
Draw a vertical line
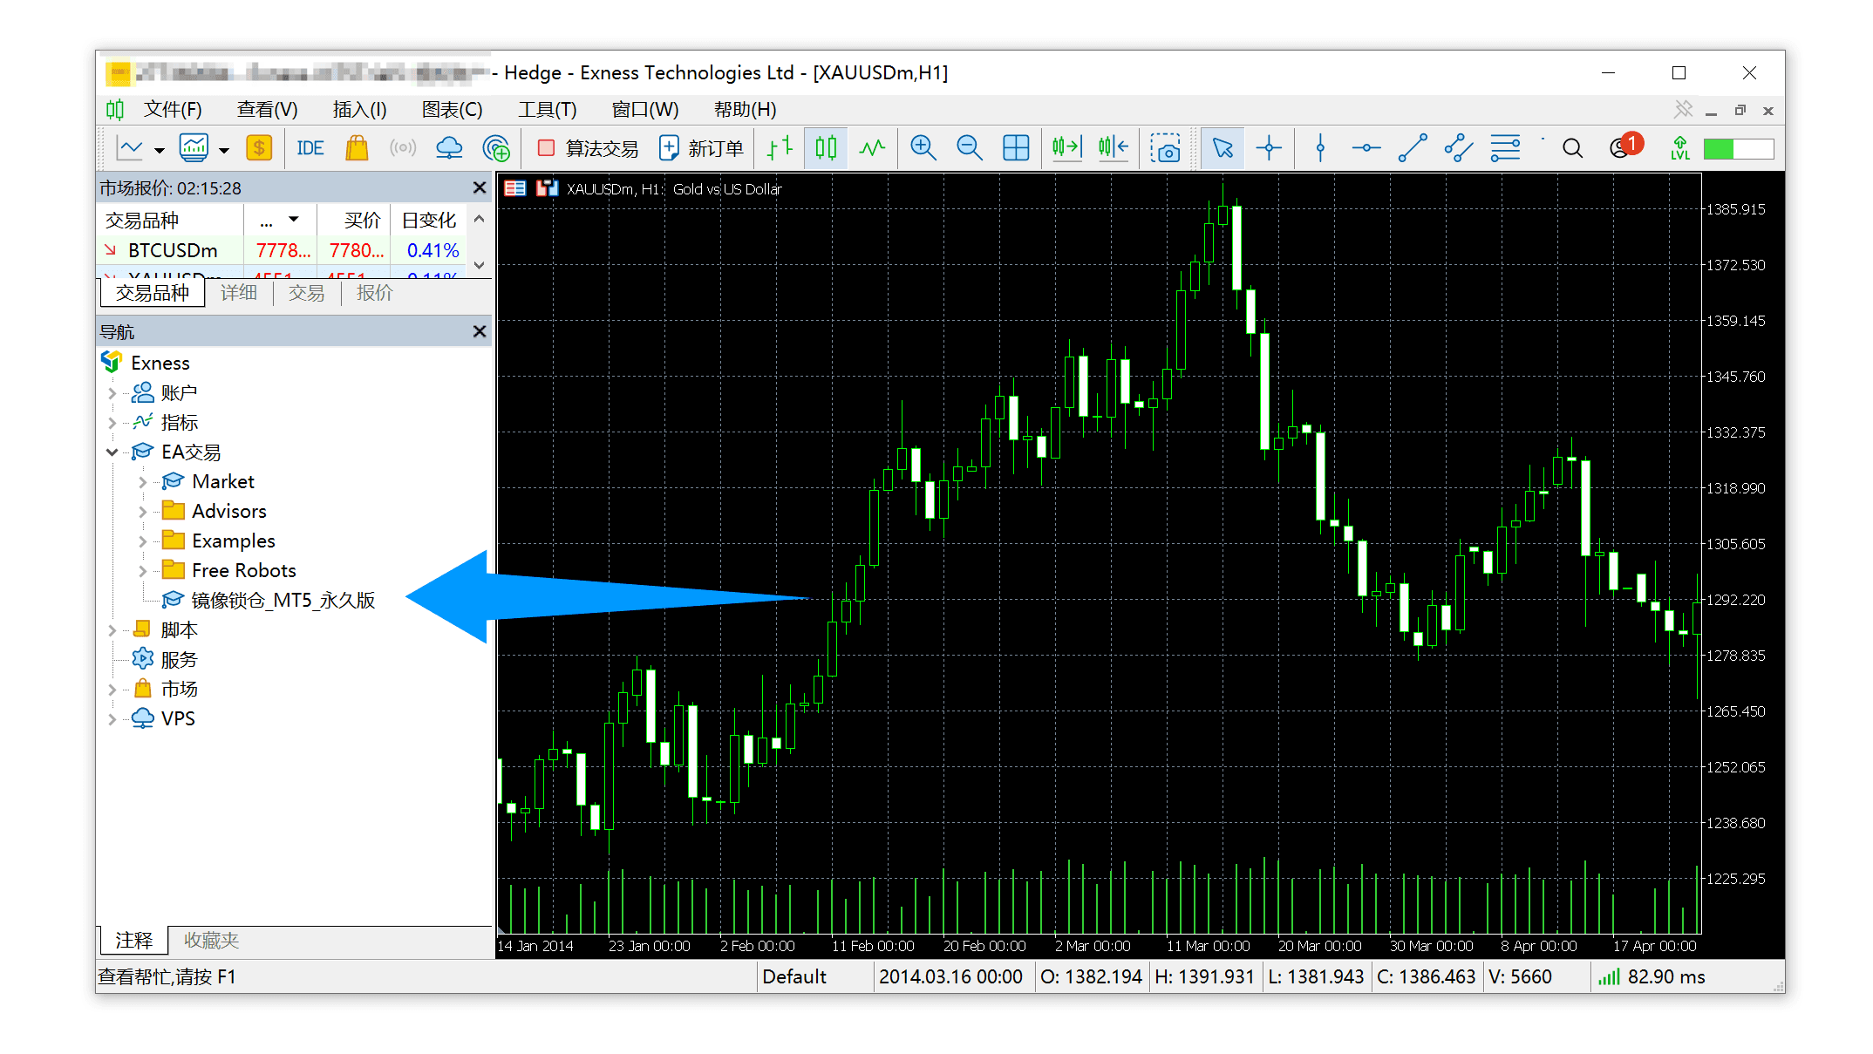[x=1320, y=148]
